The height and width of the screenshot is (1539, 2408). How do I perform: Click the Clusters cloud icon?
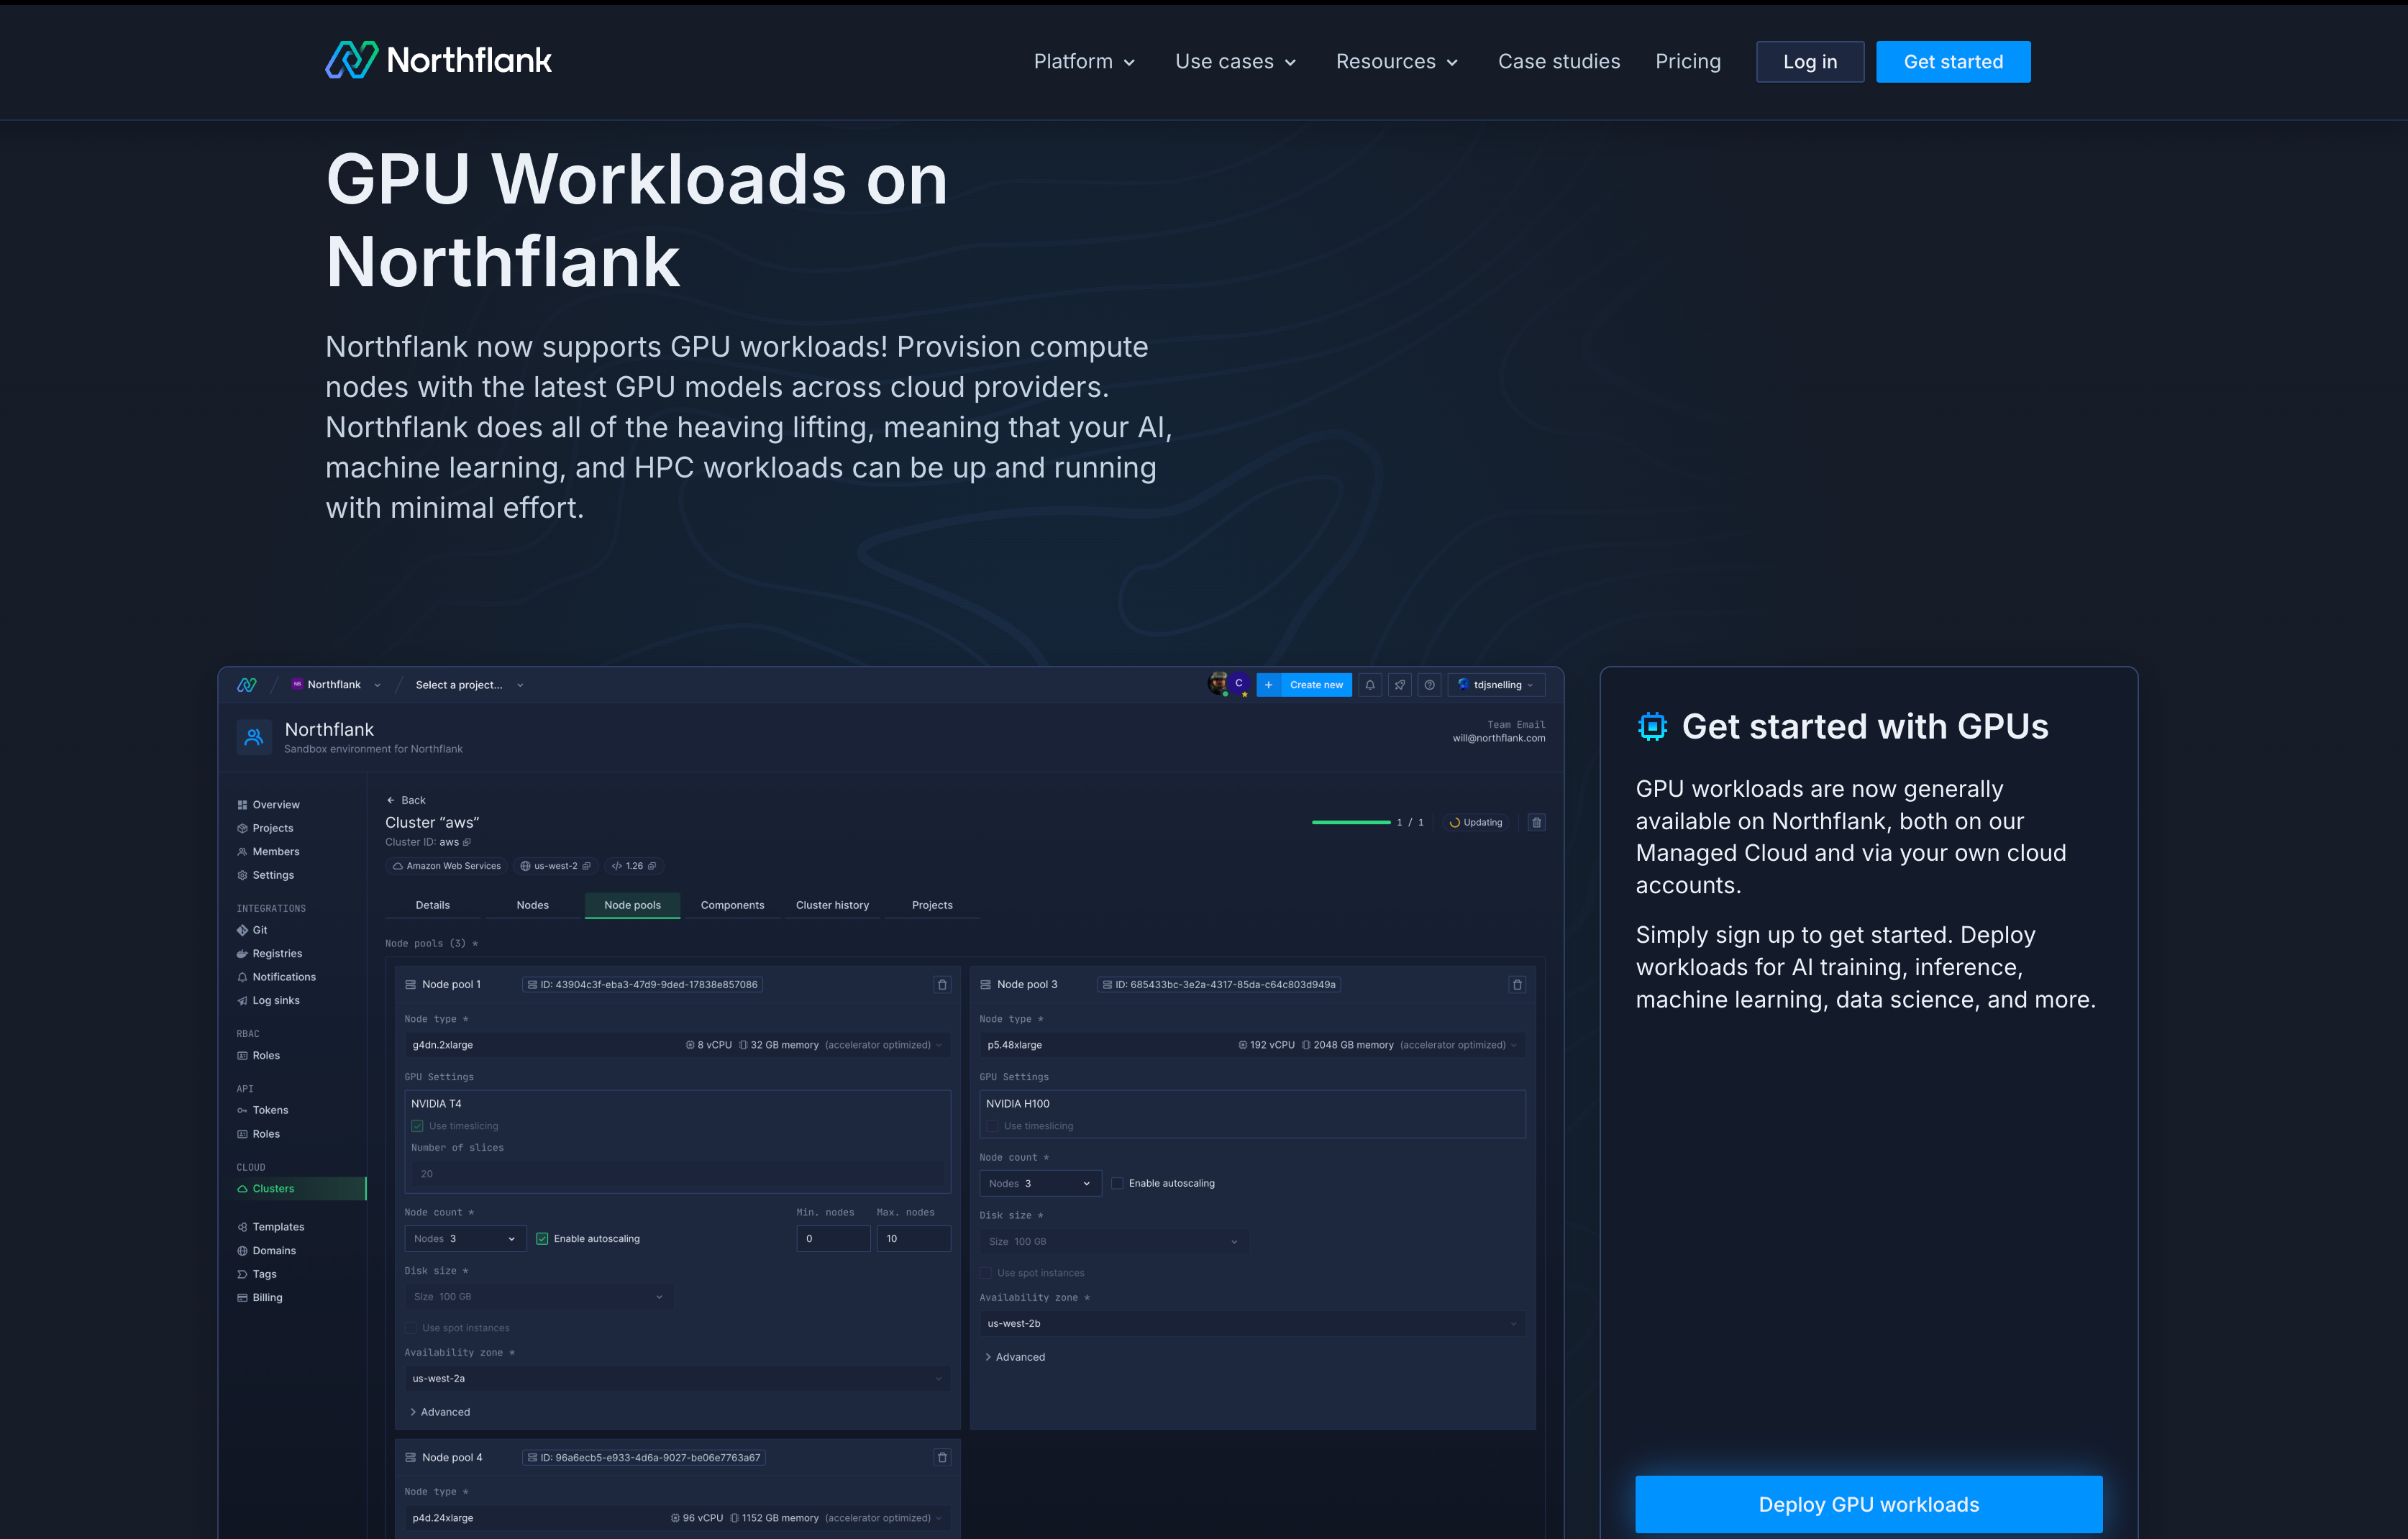242,1189
